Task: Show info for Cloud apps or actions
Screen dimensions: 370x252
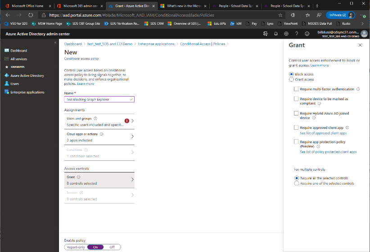Action: pyautogui.click(x=101, y=134)
